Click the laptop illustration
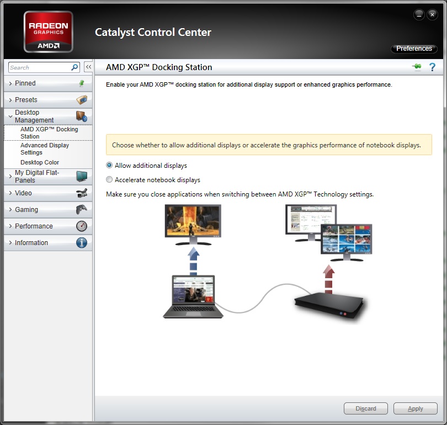The image size is (447, 425). [x=193, y=297]
